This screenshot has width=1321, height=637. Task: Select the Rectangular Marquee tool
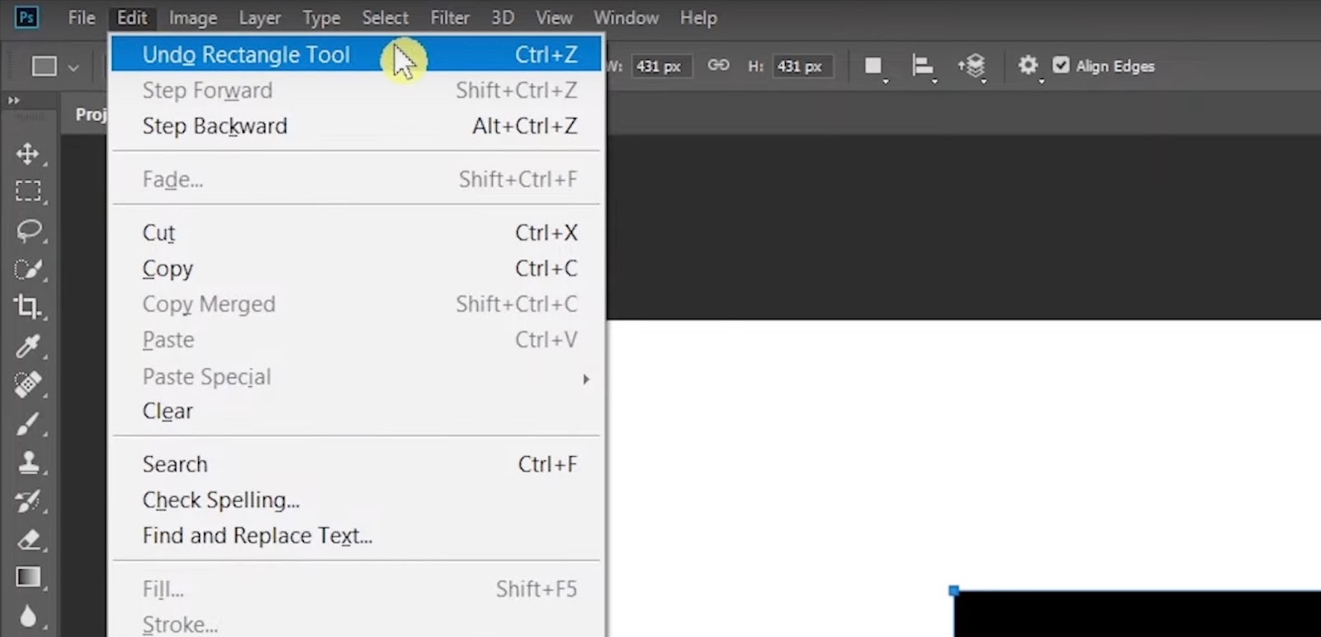coord(27,191)
